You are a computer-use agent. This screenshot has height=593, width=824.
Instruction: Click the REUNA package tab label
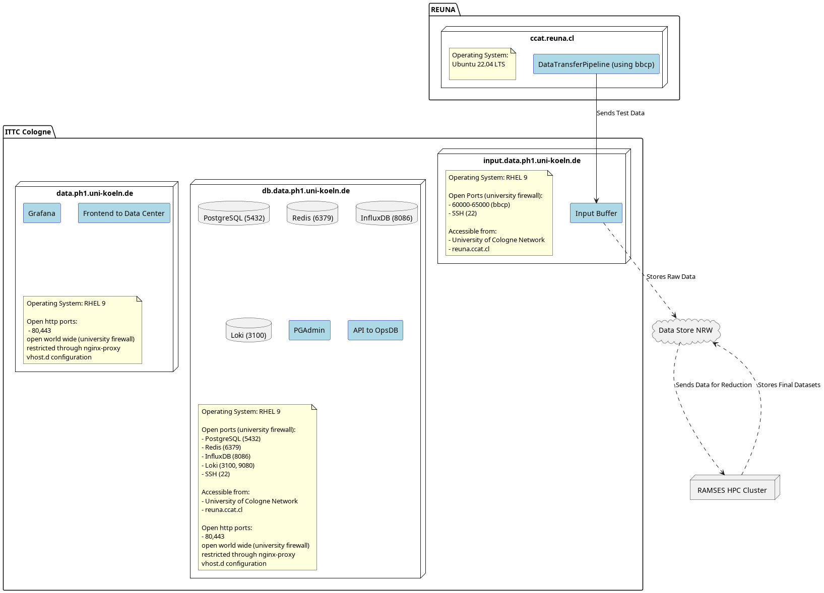[443, 10]
